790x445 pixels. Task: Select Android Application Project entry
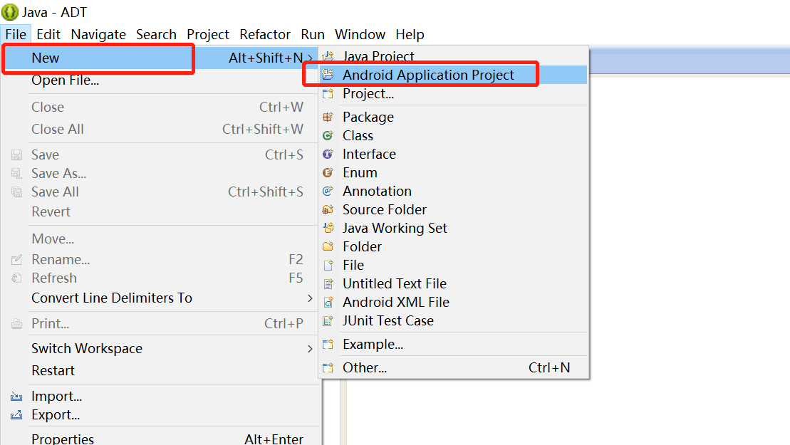454,75
